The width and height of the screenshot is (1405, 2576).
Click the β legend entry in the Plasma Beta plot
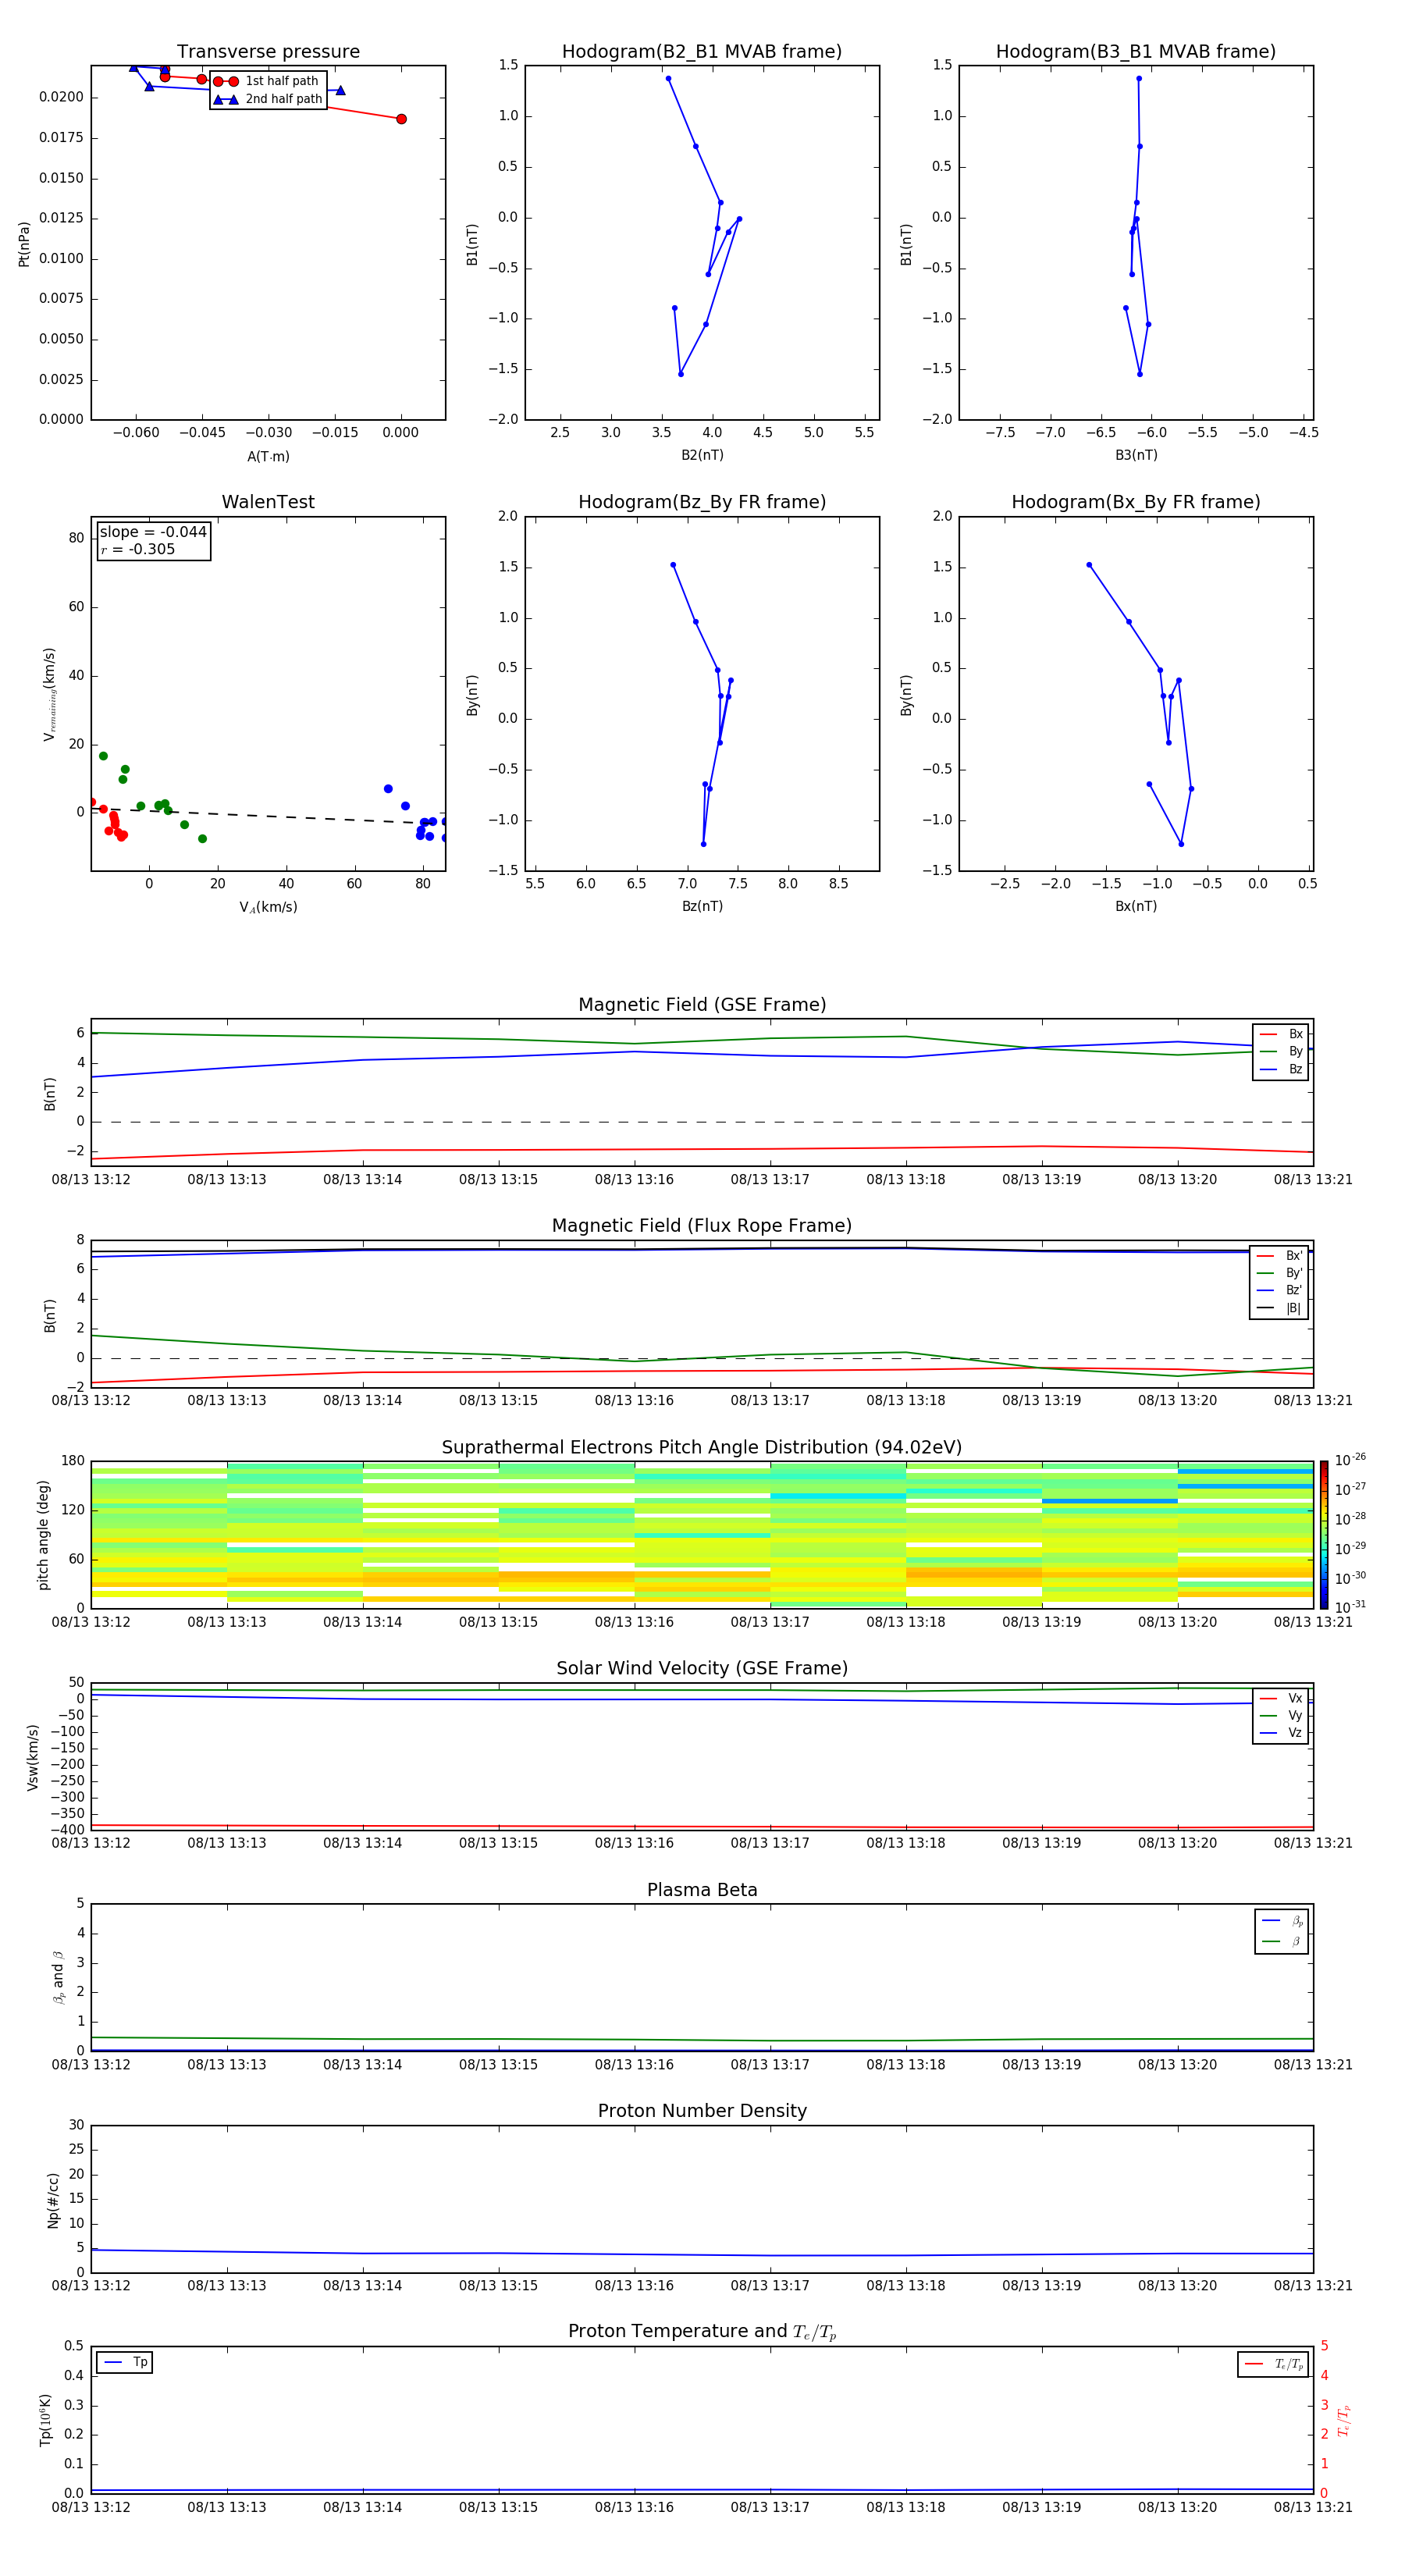(x=1282, y=1941)
